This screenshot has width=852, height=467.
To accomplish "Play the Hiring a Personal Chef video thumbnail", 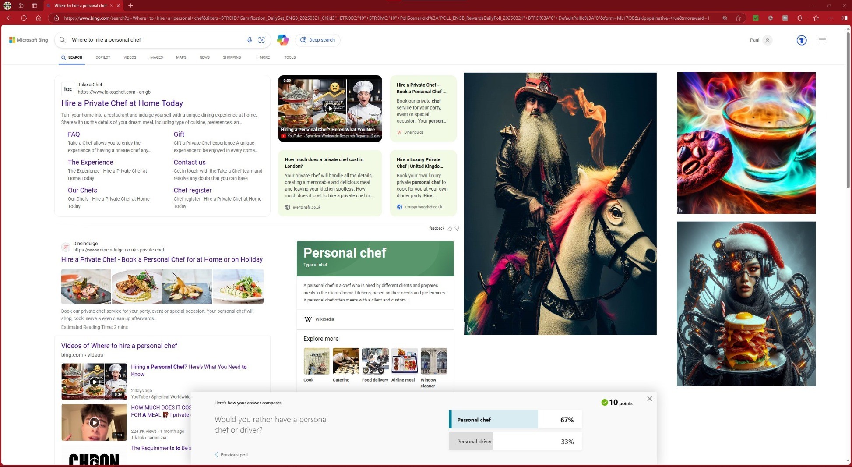I will coord(330,108).
